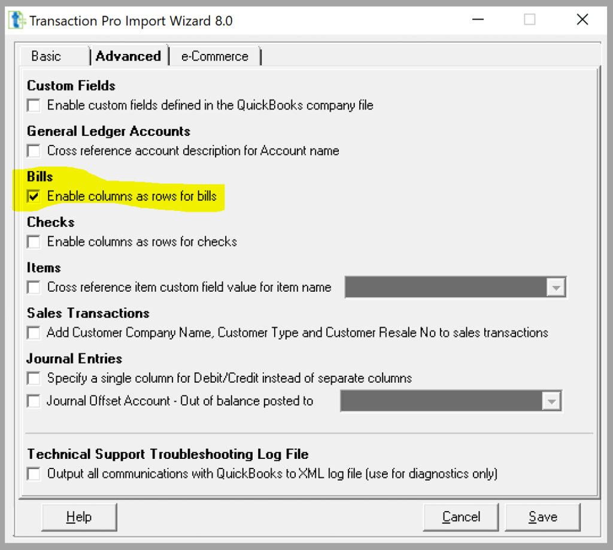Screen dimensions: 613x550
Task: Click the Help button
Action: pyautogui.click(x=79, y=517)
